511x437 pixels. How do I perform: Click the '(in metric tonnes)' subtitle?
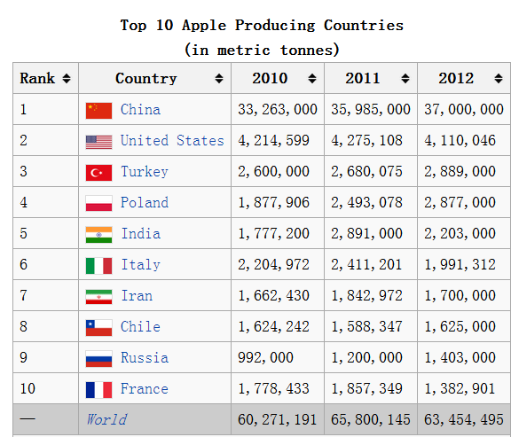[262, 51]
